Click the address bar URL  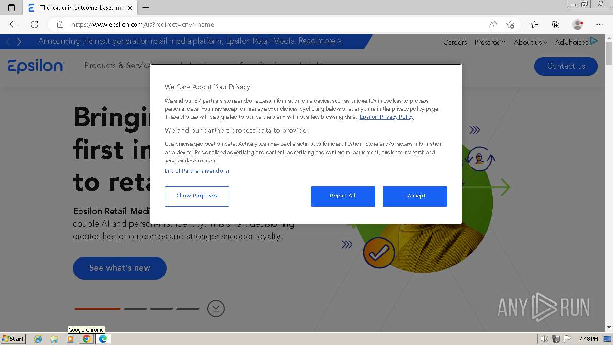(142, 24)
